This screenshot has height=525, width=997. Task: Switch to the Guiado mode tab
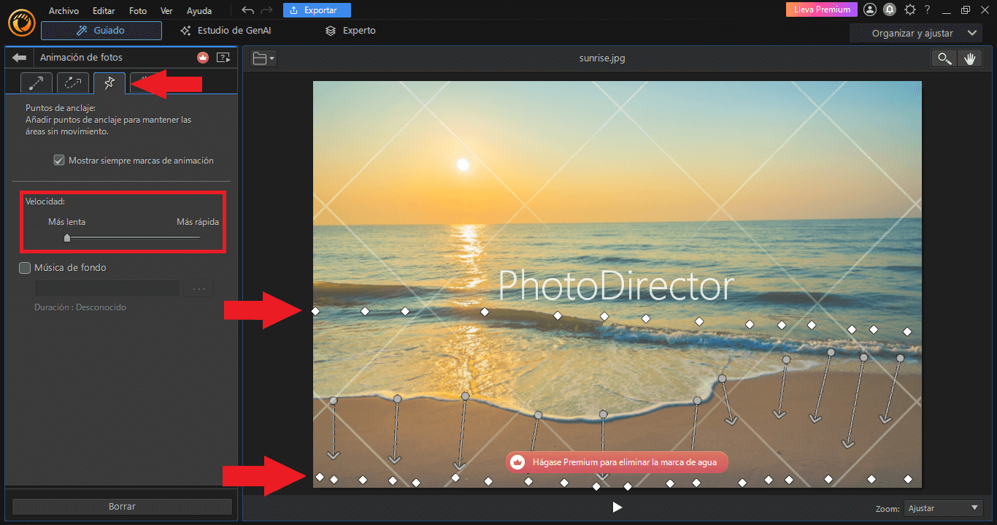click(101, 31)
